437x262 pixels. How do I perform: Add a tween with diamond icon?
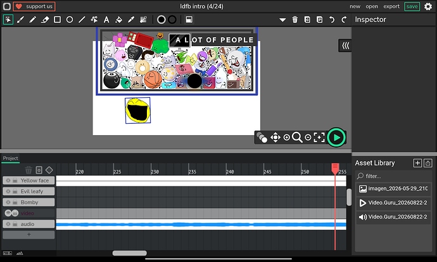[x=49, y=170]
